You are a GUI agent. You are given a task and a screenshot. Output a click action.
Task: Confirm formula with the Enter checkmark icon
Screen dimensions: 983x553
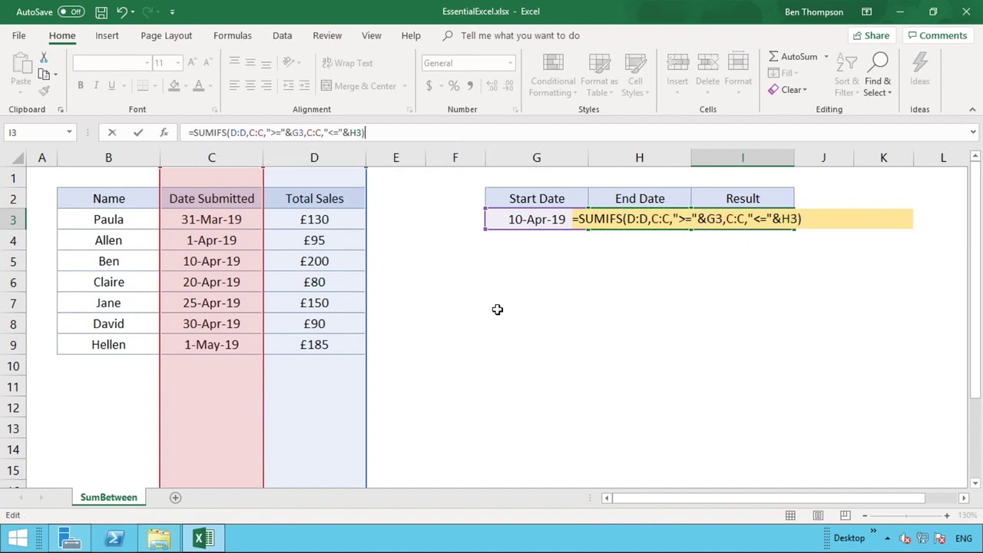coord(138,132)
